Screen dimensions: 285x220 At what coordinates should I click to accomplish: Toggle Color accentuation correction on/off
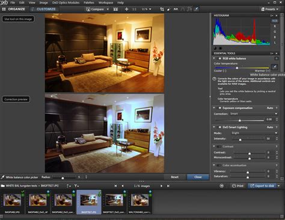[219, 165]
